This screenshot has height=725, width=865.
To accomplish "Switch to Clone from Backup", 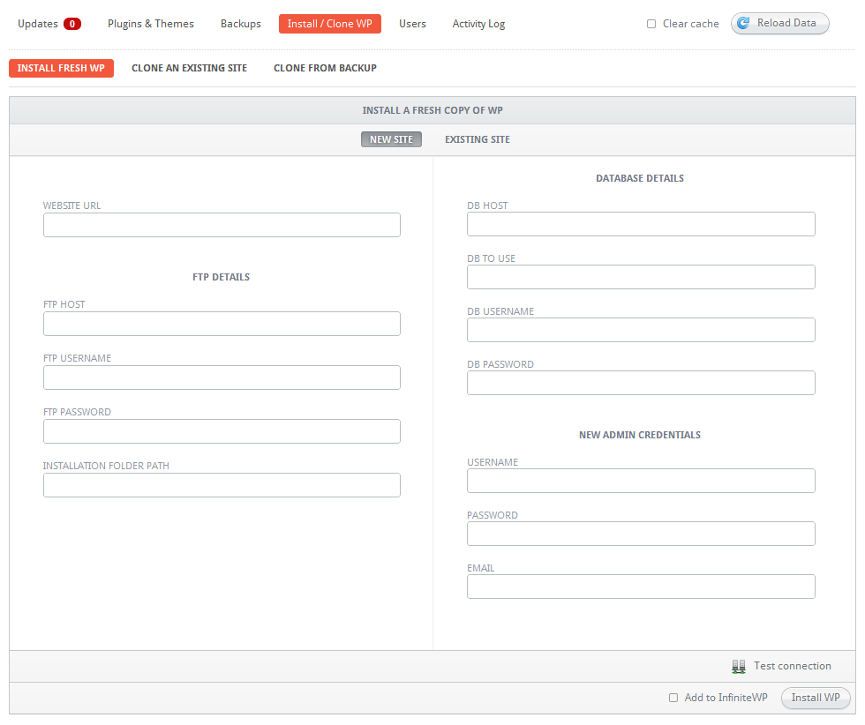I will [325, 69].
